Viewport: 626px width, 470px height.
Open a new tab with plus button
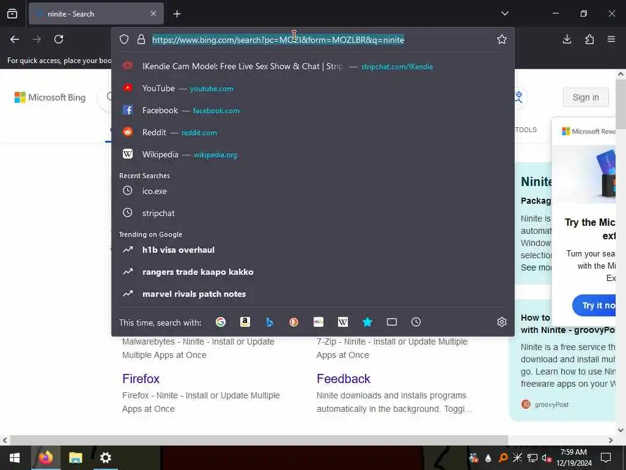point(177,14)
